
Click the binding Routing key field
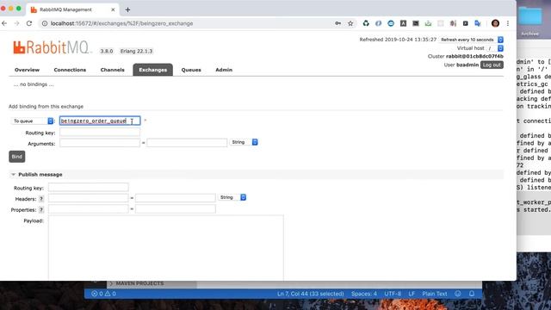click(100, 133)
